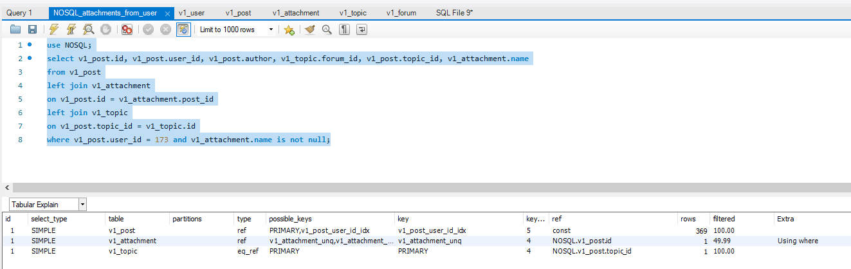
Task: Expand the Tabular Explain dropdown
Action: tap(82, 205)
